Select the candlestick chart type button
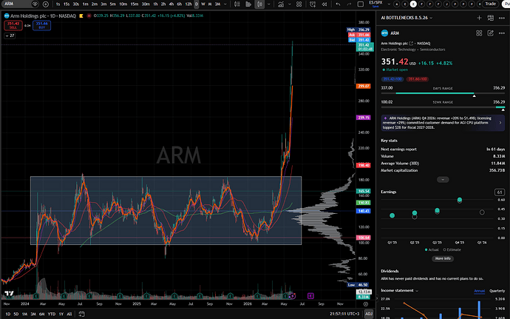510x319 pixels. pos(259,4)
